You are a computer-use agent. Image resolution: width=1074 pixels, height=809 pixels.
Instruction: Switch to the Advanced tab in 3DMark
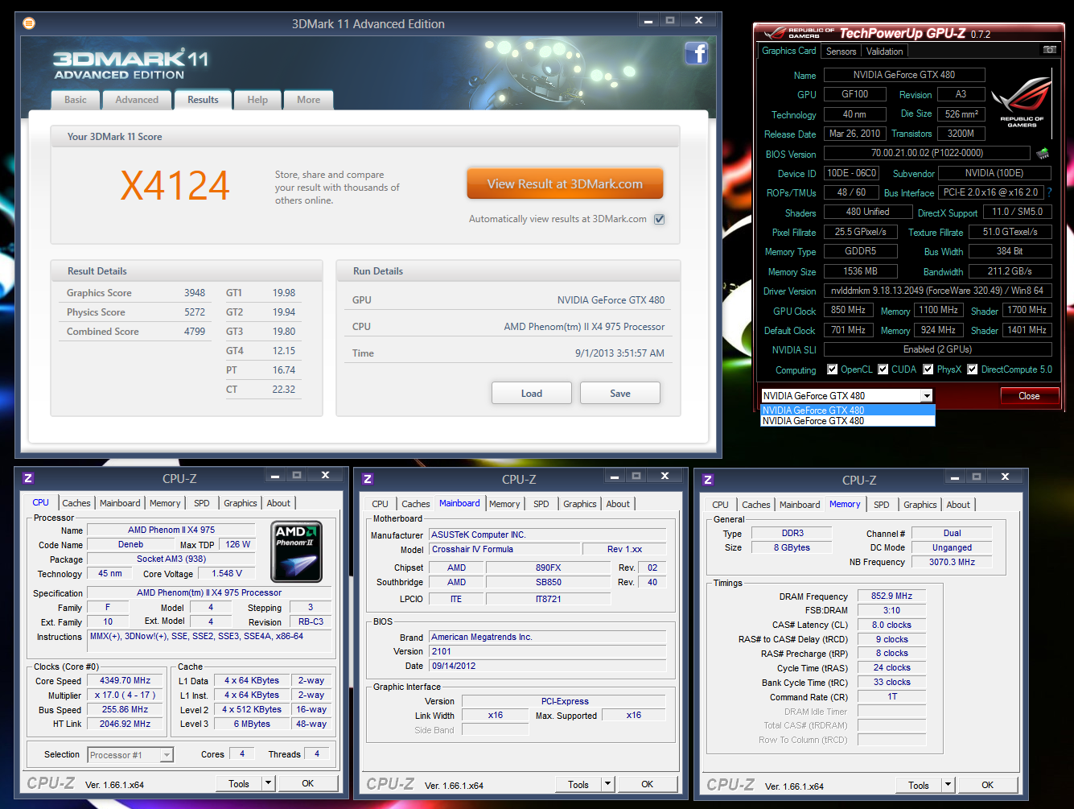137,100
